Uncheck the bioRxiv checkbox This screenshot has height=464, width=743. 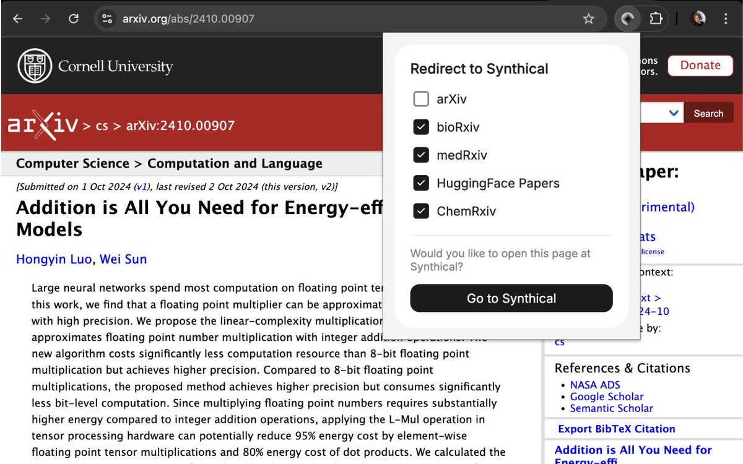point(421,127)
